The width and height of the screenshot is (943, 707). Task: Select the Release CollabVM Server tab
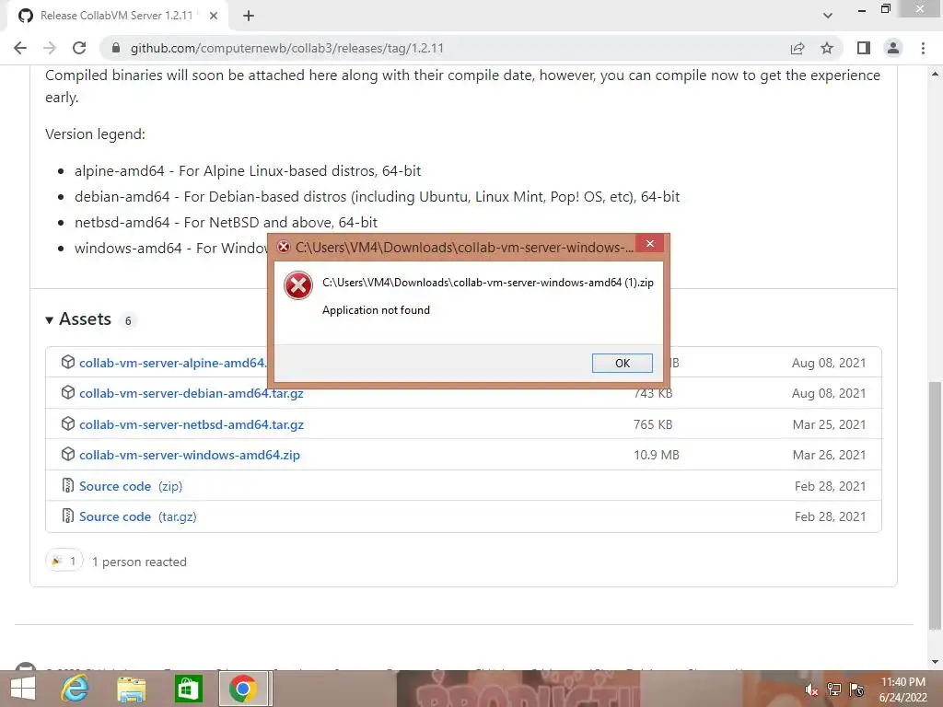pos(117,17)
